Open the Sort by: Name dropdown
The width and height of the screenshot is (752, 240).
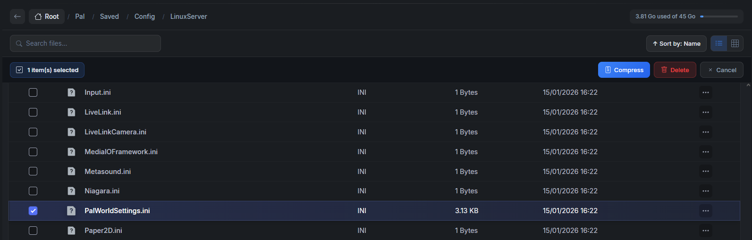tap(676, 43)
